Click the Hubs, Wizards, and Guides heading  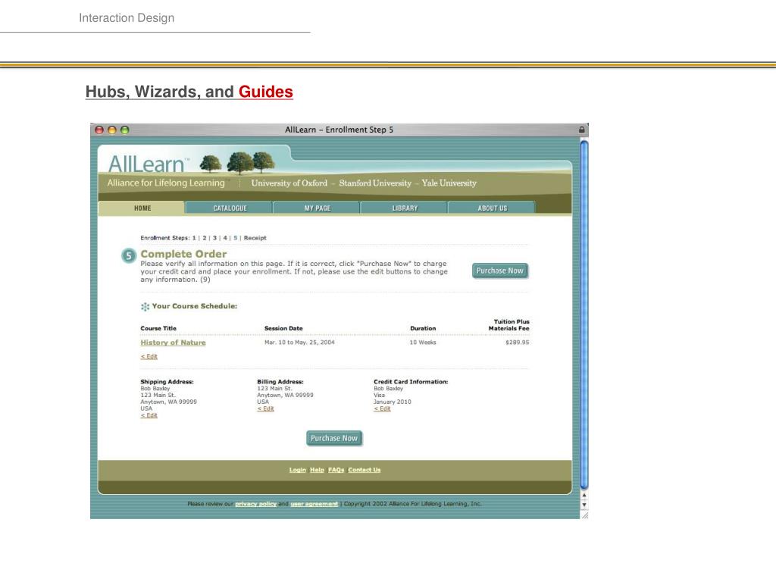click(189, 92)
